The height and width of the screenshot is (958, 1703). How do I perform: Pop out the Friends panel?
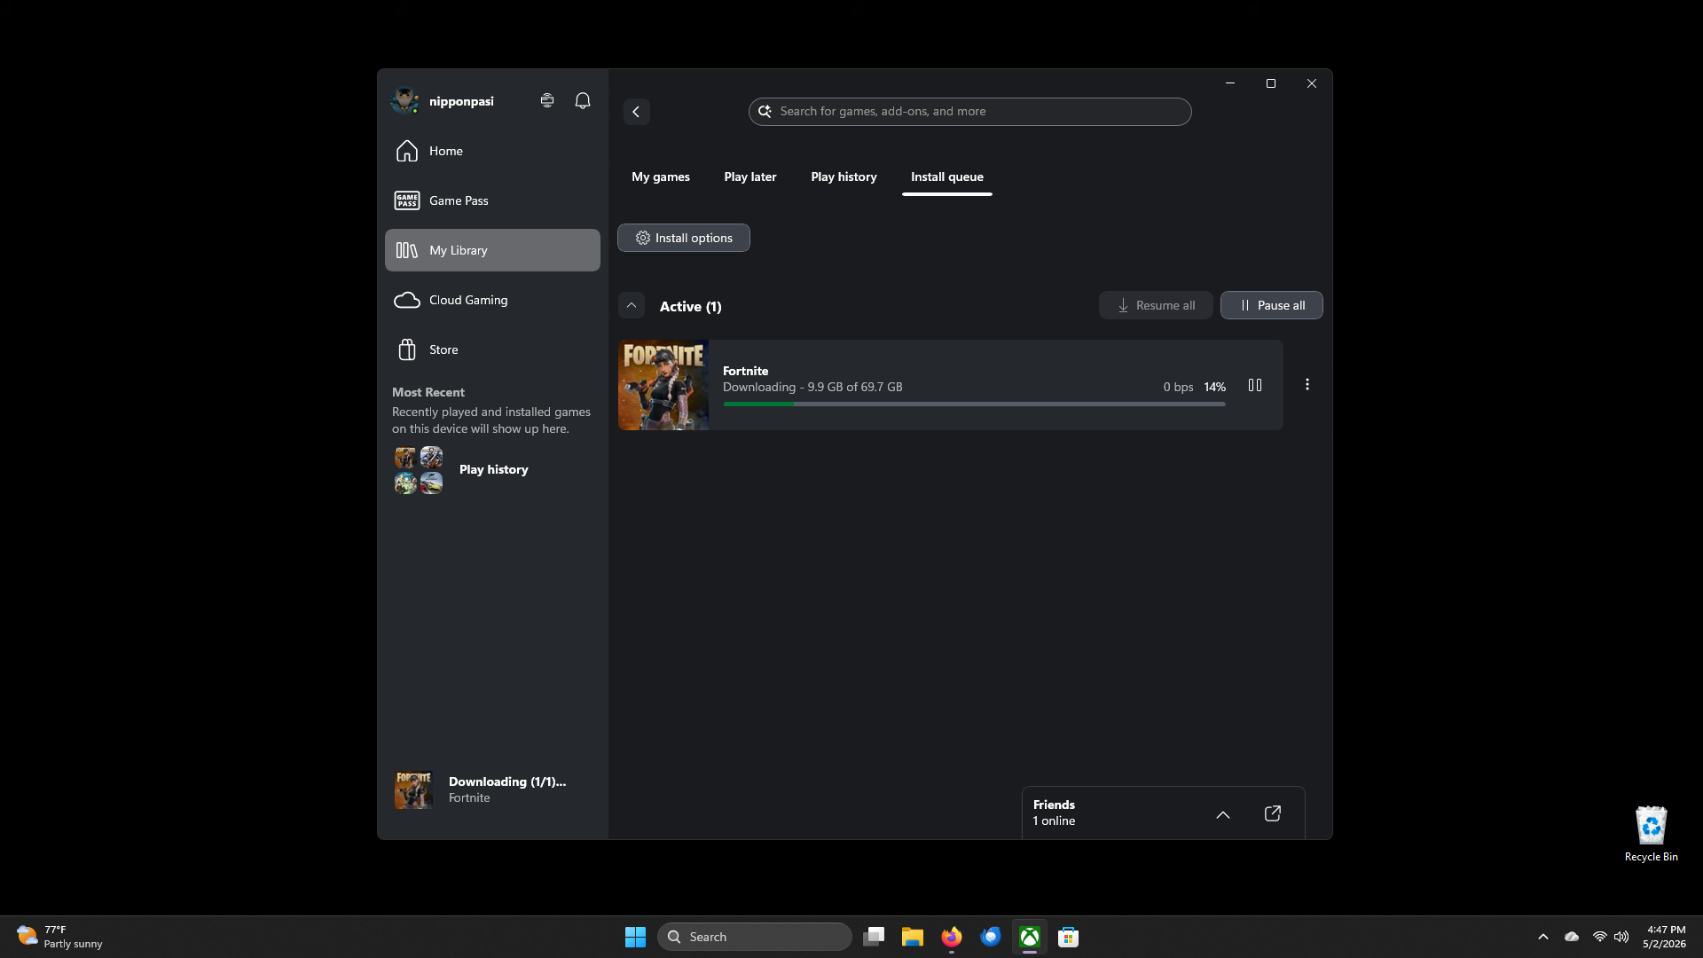(1272, 813)
